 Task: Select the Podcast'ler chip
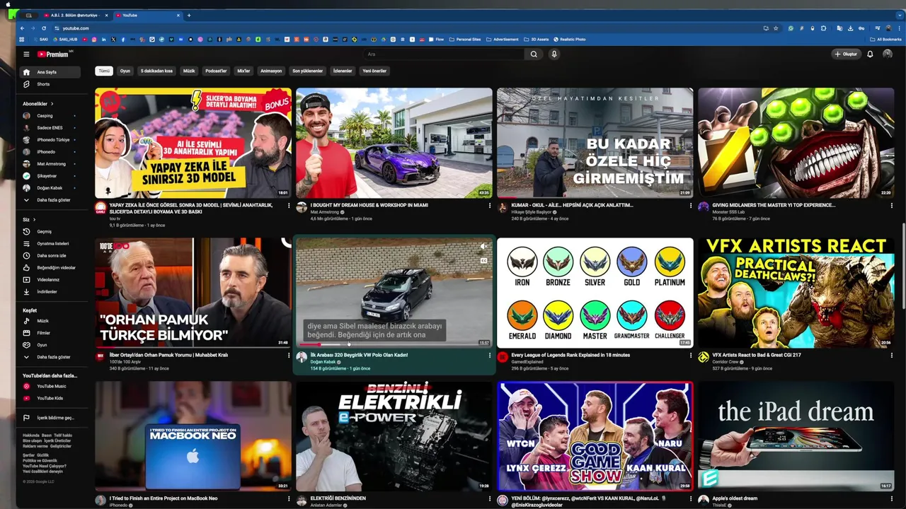click(x=216, y=71)
